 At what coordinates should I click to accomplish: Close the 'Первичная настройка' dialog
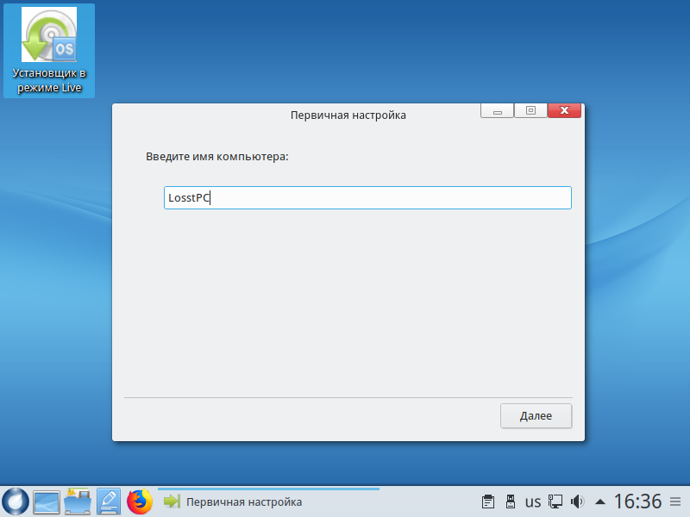(x=564, y=111)
